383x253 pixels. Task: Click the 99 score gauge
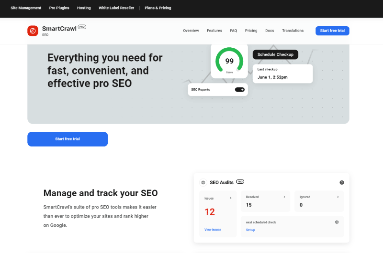[229, 61]
